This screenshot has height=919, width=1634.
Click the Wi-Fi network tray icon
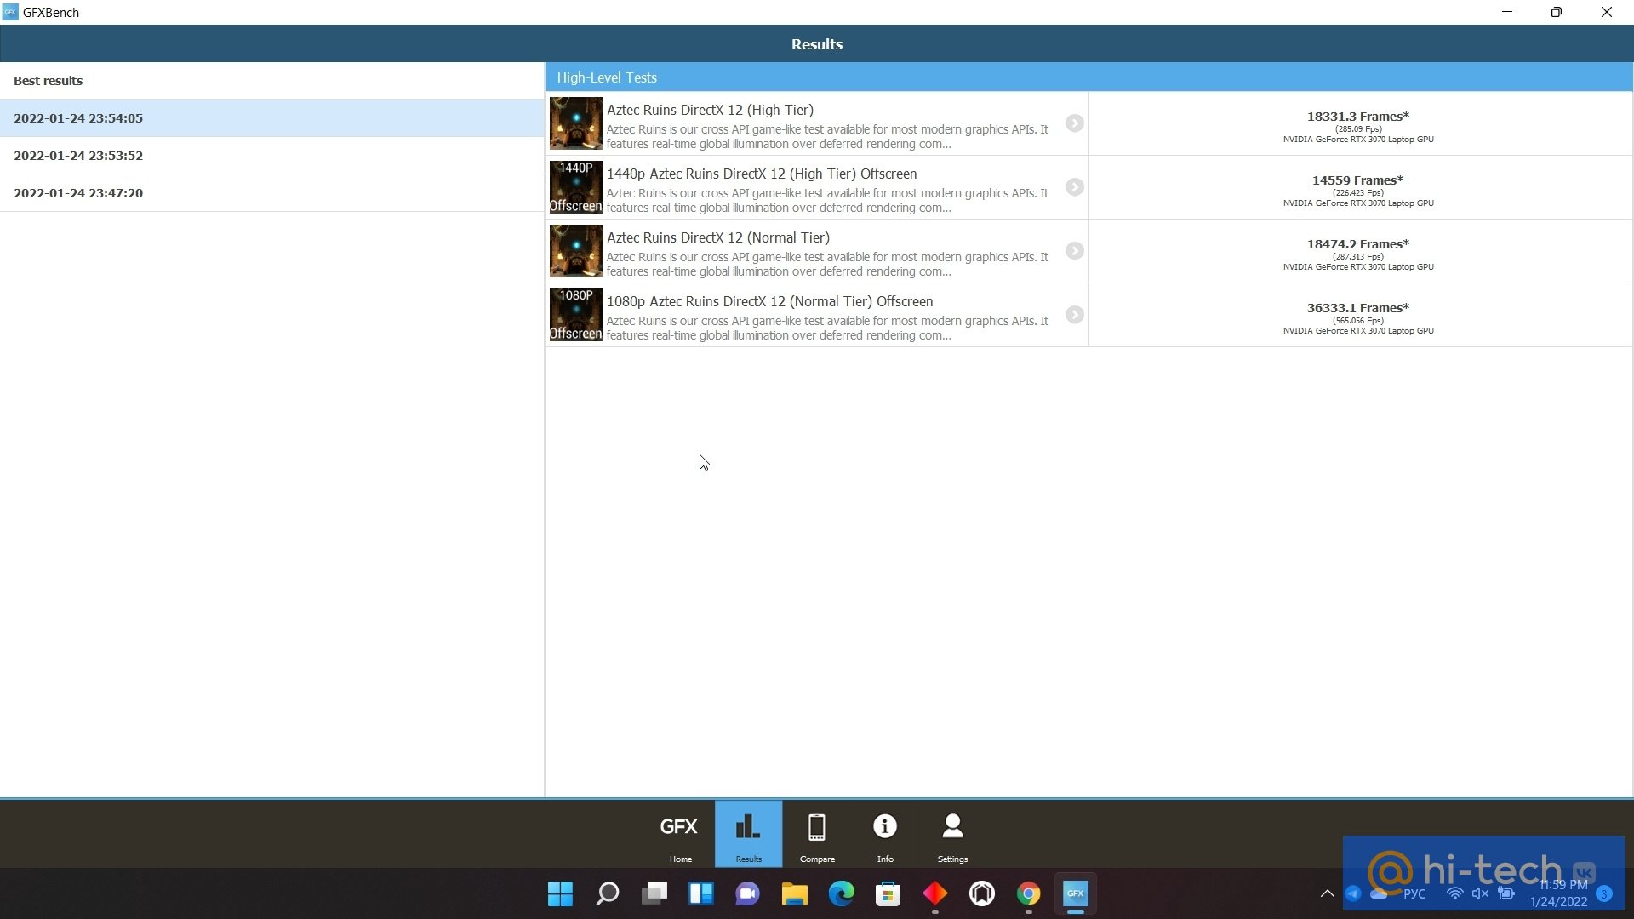[x=1455, y=893]
